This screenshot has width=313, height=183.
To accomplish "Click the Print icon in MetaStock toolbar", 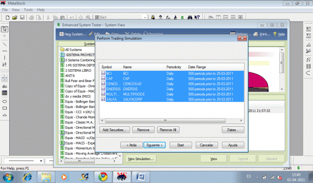I will [x=31, y=18].
